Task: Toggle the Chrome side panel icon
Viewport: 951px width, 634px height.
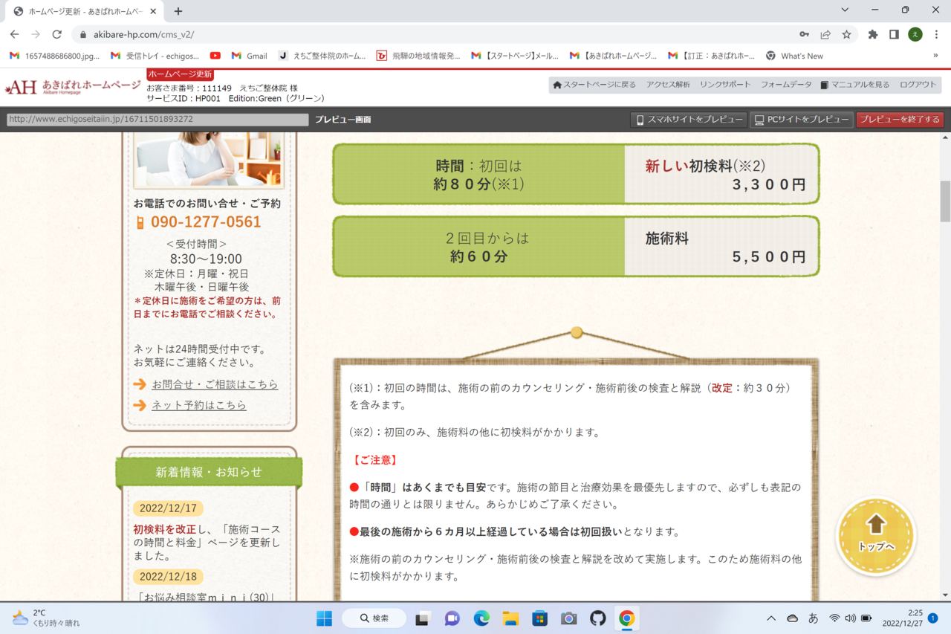Action: coord(894,34)
